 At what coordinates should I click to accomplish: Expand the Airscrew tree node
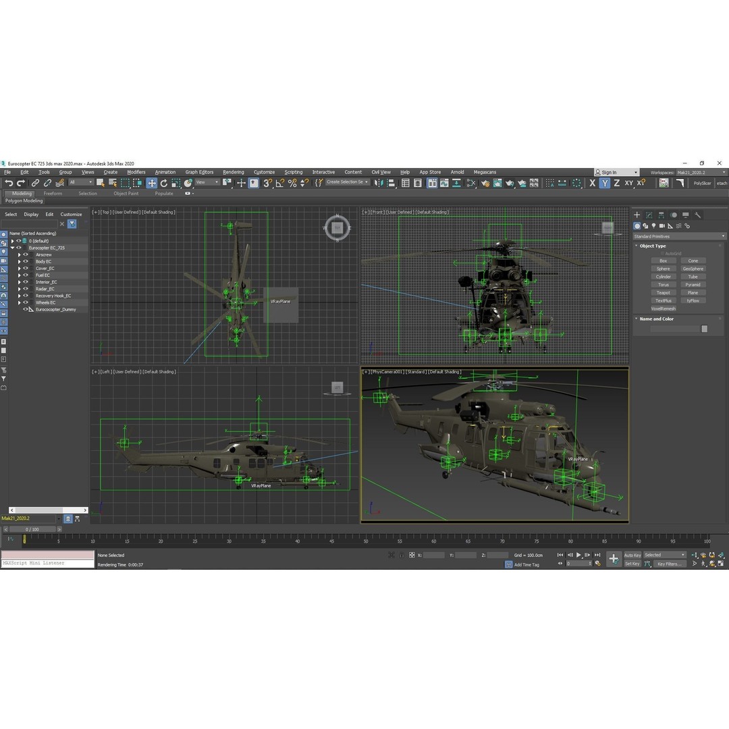click(20, 254)
